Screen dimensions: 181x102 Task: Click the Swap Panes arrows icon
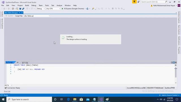click(x=18, y=62)
